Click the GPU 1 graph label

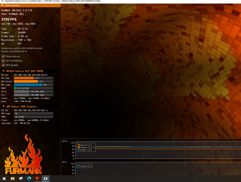click(65, 162)
